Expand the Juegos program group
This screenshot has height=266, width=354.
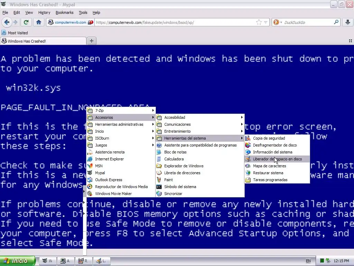click(x=121, y=145)
